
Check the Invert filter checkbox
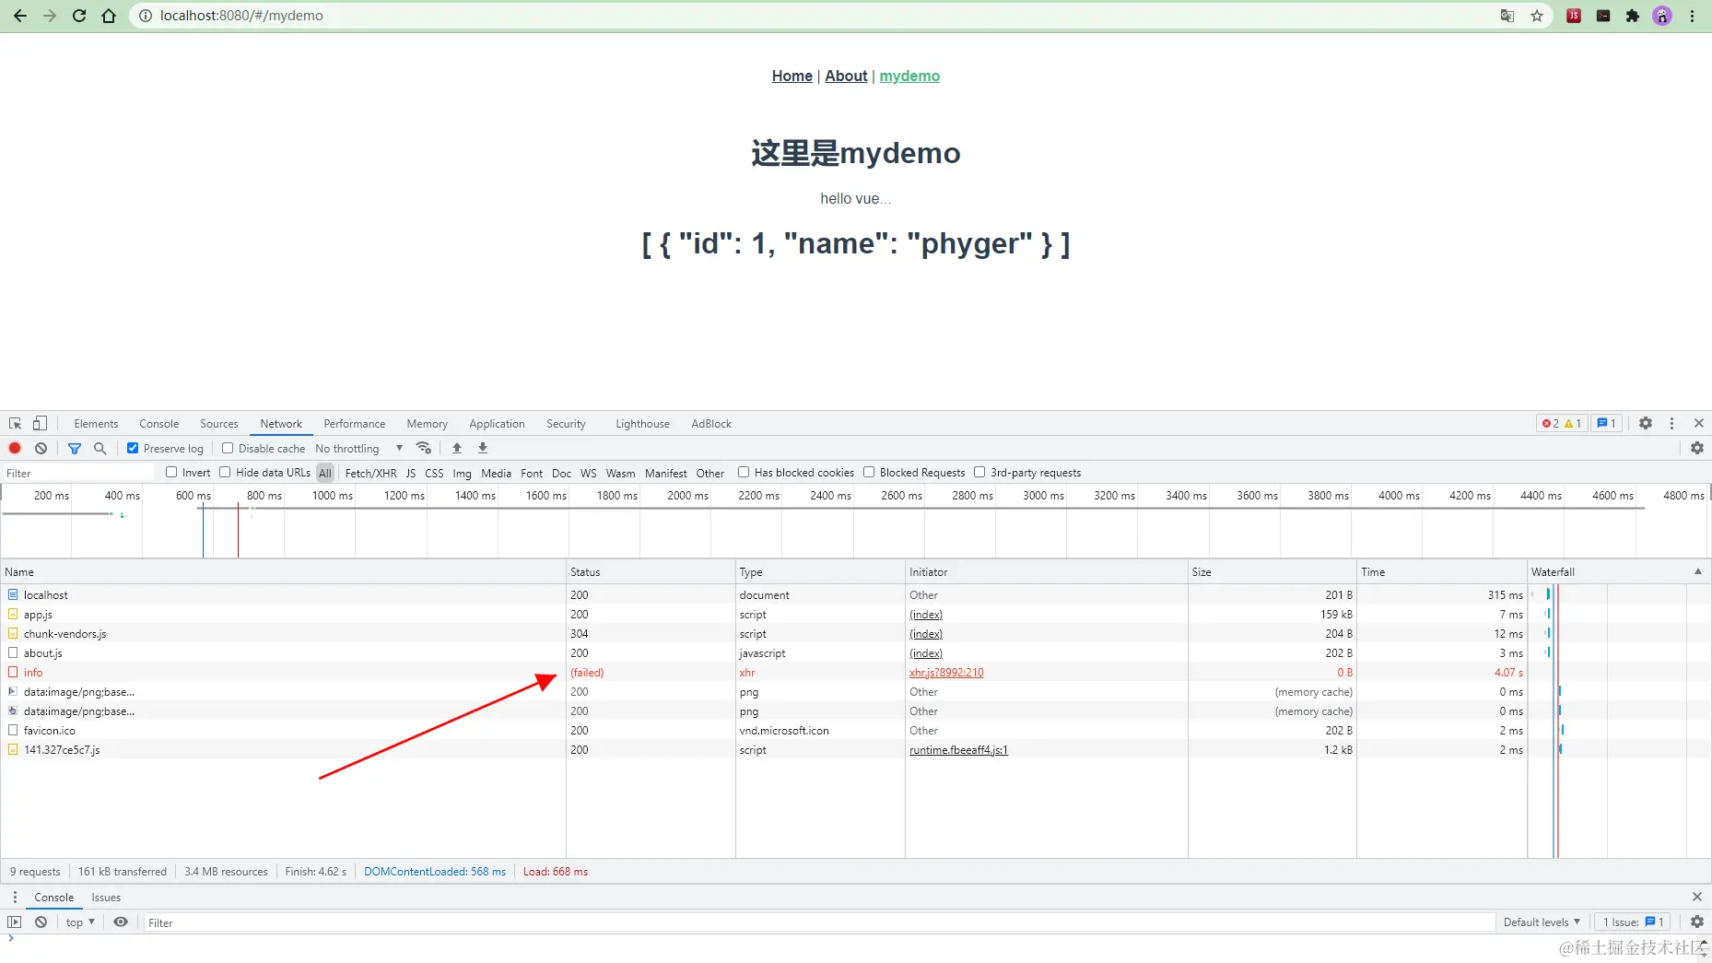pos(171,473)
